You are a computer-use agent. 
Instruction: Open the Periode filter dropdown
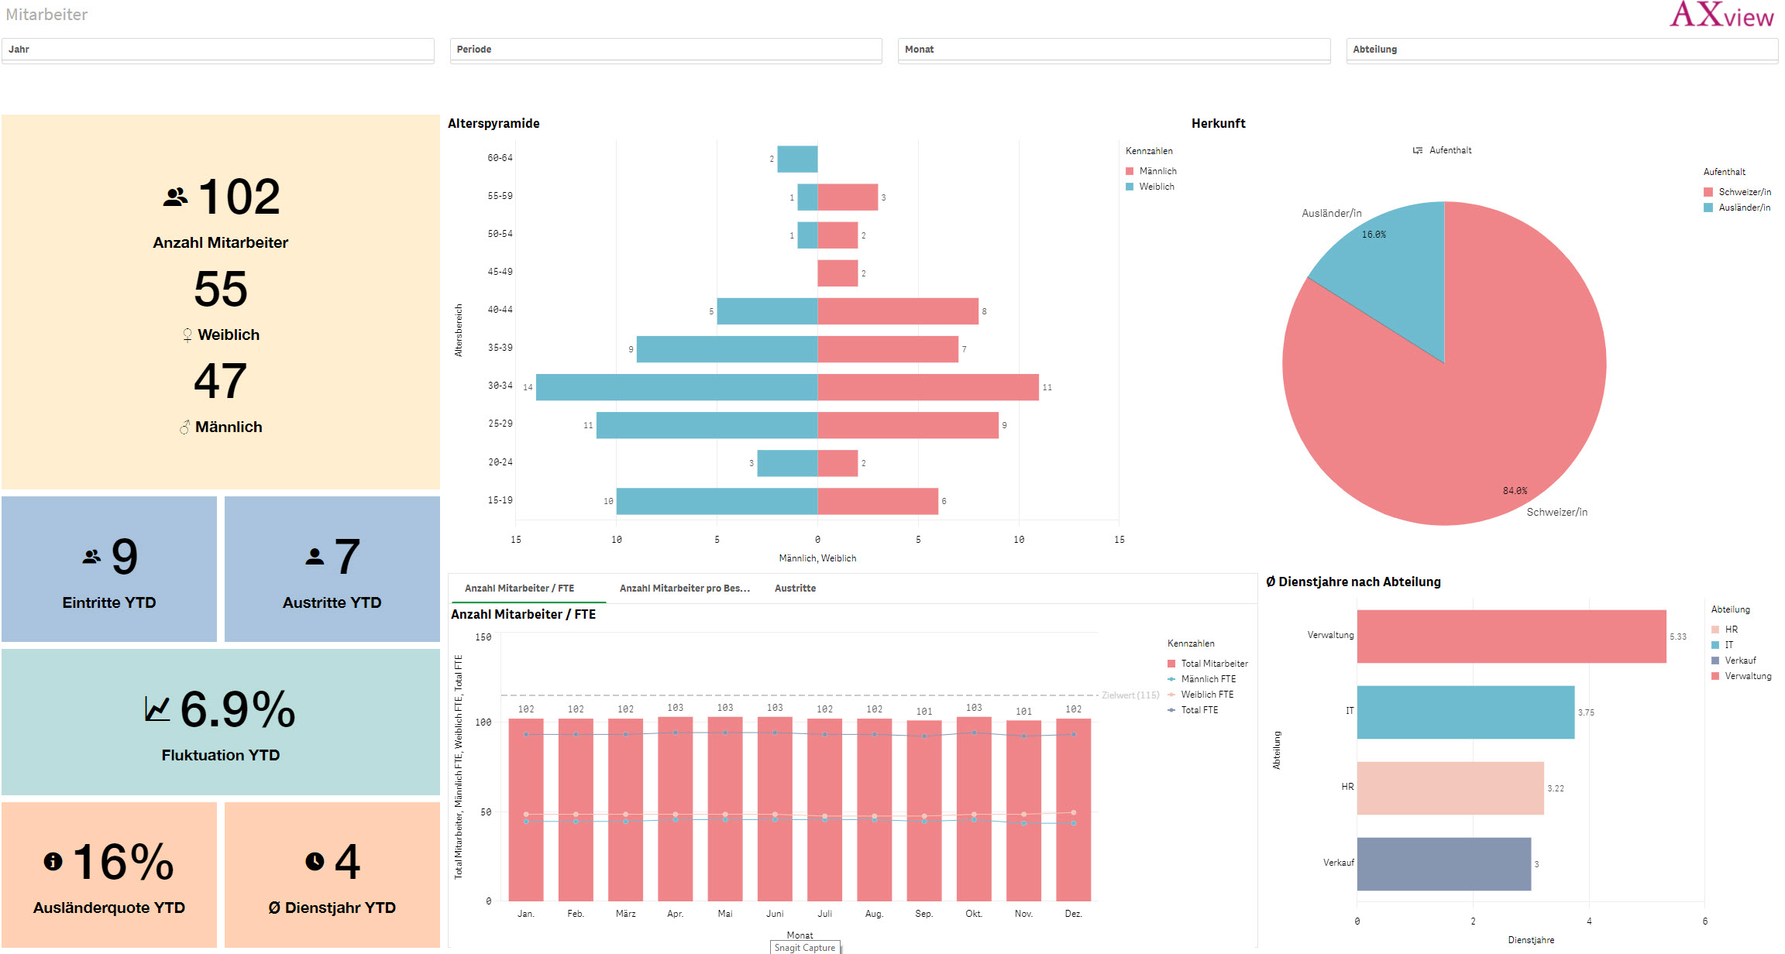pos(666,50)
